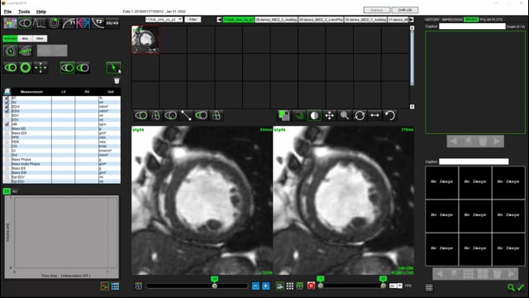Screen dimensions: 529x298
Task: Open the T2 mapping analysis icon
Action: [x=98, y=23]
